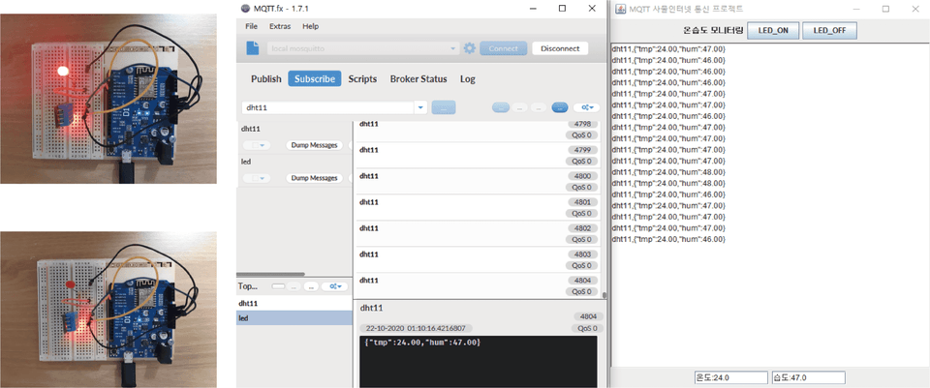Click the Java icon in MQTT project window
The image size is (930, 388).
(x=620, y=9)
